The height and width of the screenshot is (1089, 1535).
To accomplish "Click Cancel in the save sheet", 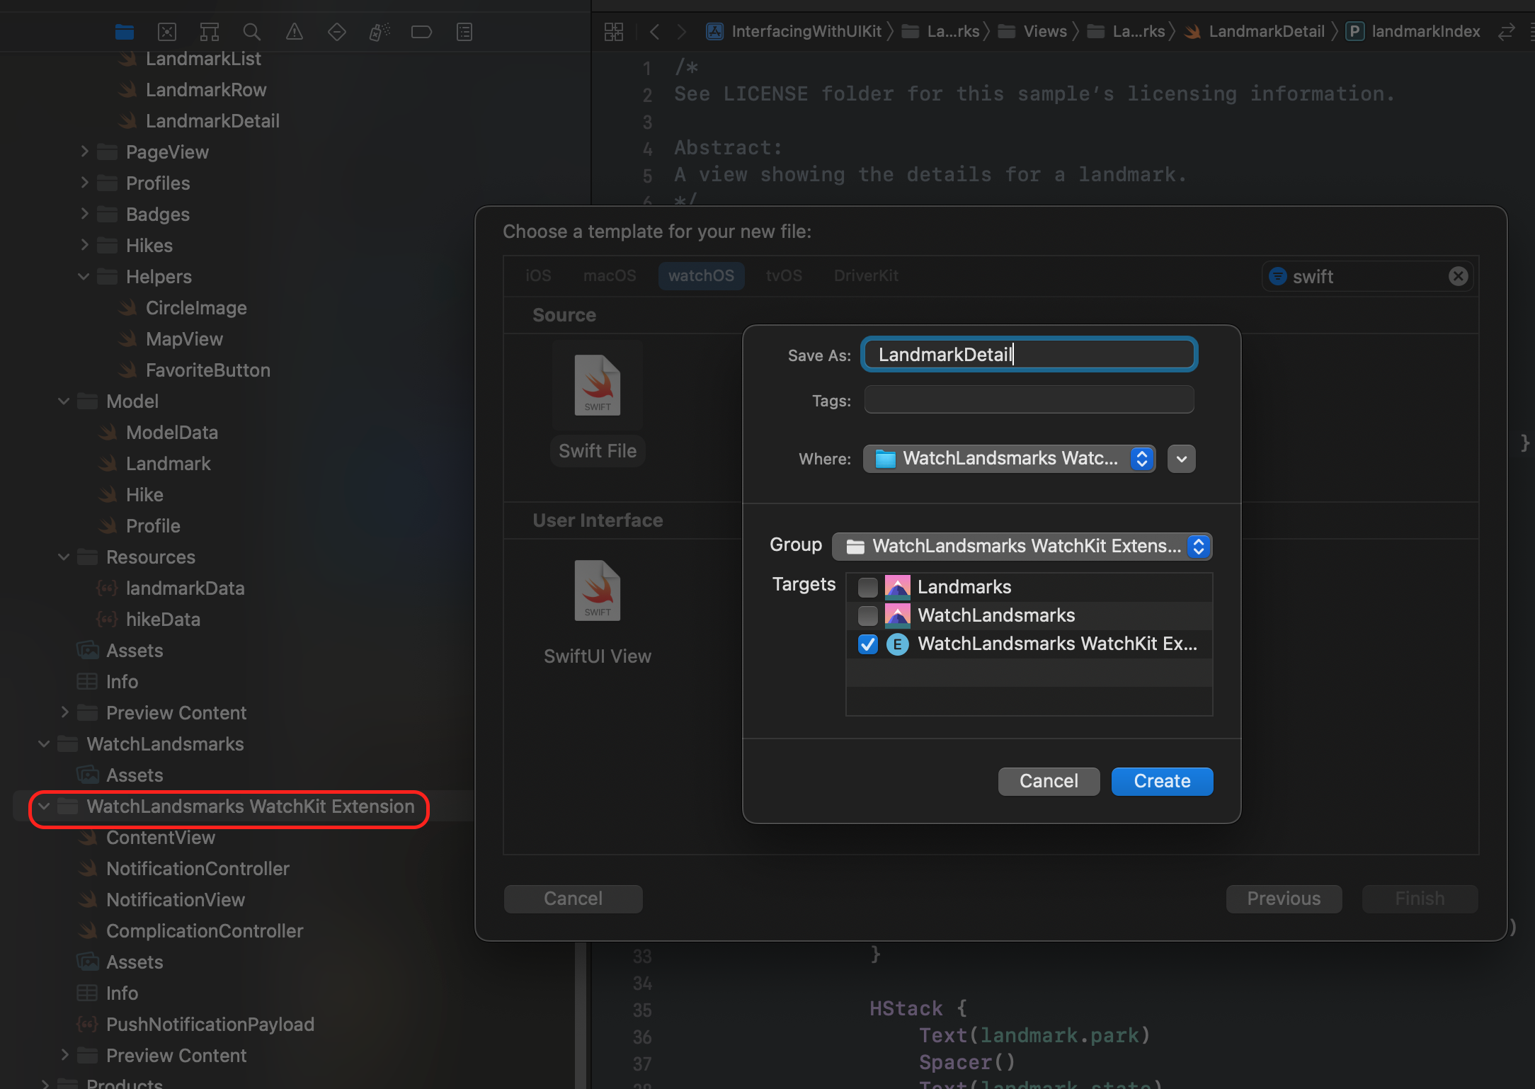I will (x=1049, y=781).
